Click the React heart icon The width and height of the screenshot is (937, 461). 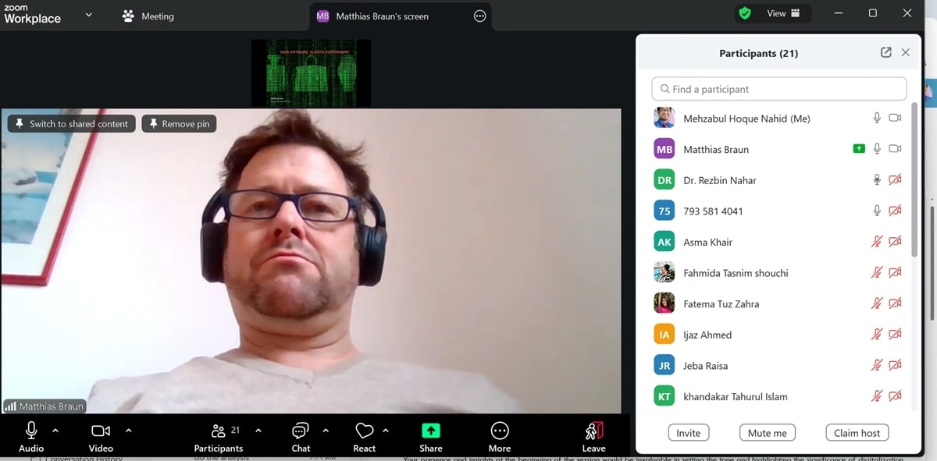click(364, 431)
